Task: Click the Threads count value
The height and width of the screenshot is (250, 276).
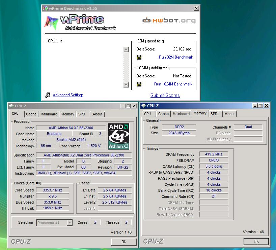Action: [126, 222]
